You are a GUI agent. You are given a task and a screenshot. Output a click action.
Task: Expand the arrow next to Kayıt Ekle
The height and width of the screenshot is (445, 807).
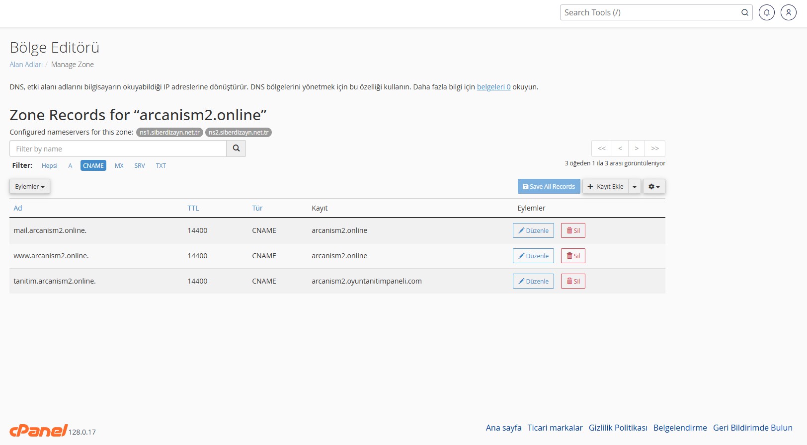click(x=635, y=186)
